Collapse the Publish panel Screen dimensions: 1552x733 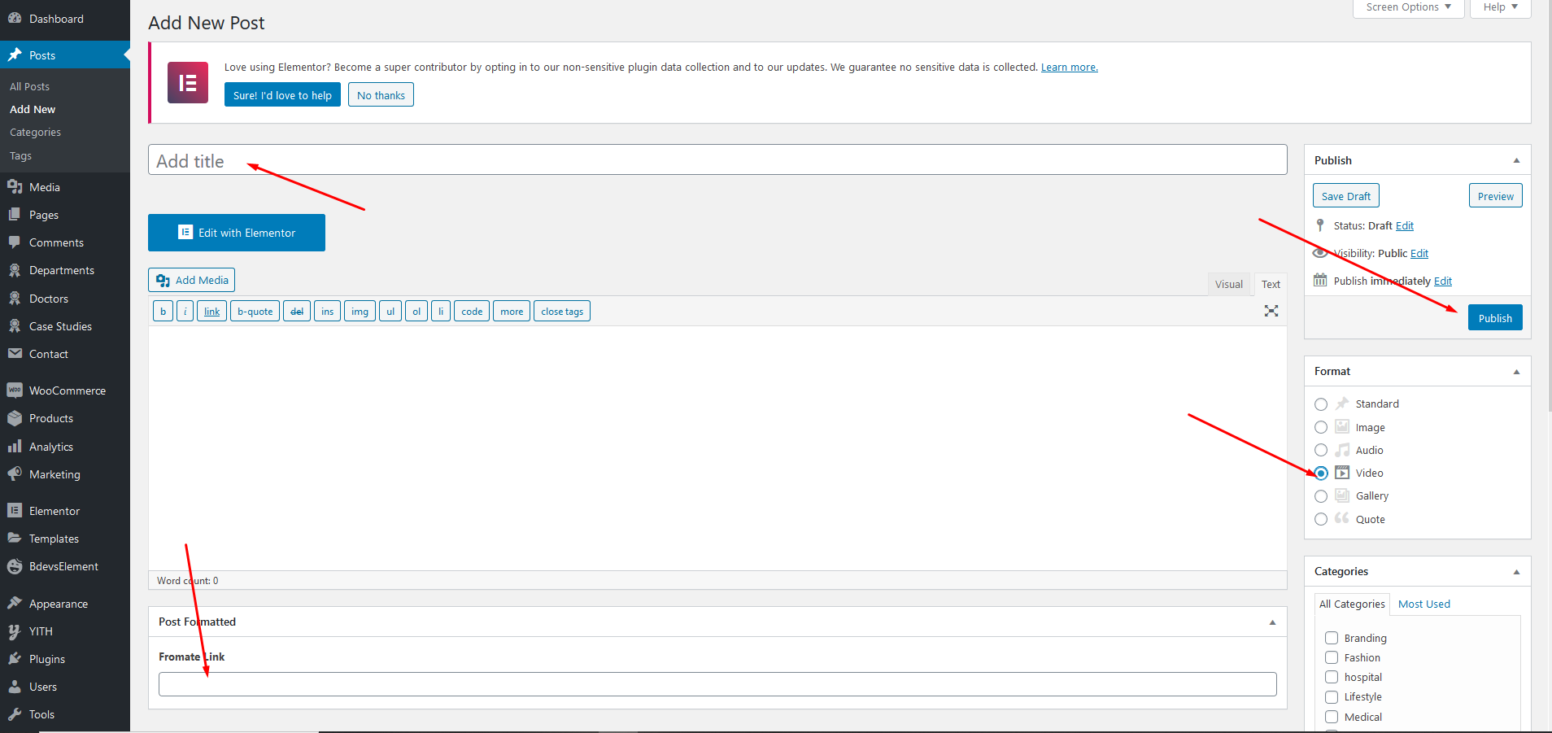tap(1516, 160)
